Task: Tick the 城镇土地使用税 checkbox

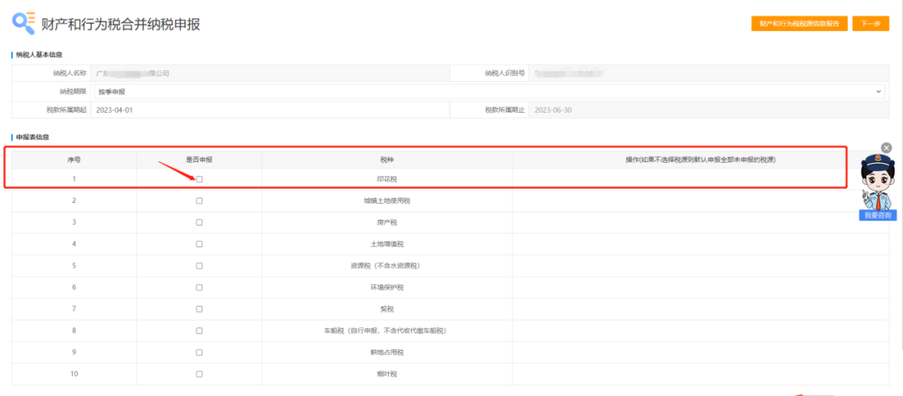Action: [x=199, y=201]
